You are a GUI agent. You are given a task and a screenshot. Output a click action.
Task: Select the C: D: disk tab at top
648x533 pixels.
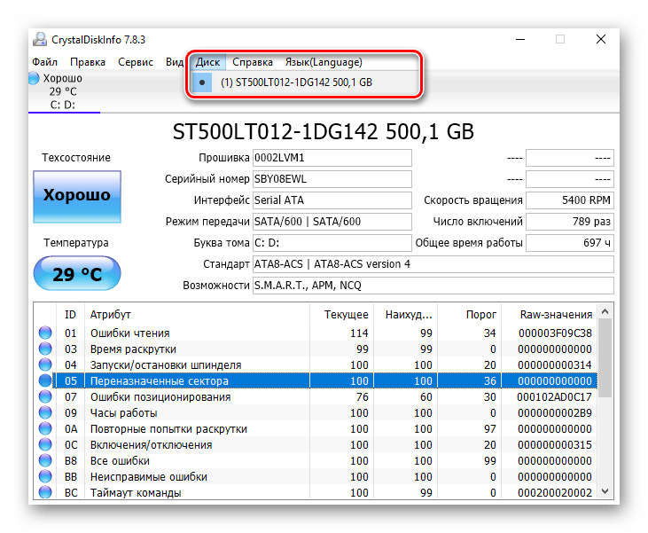coord(64,91)
